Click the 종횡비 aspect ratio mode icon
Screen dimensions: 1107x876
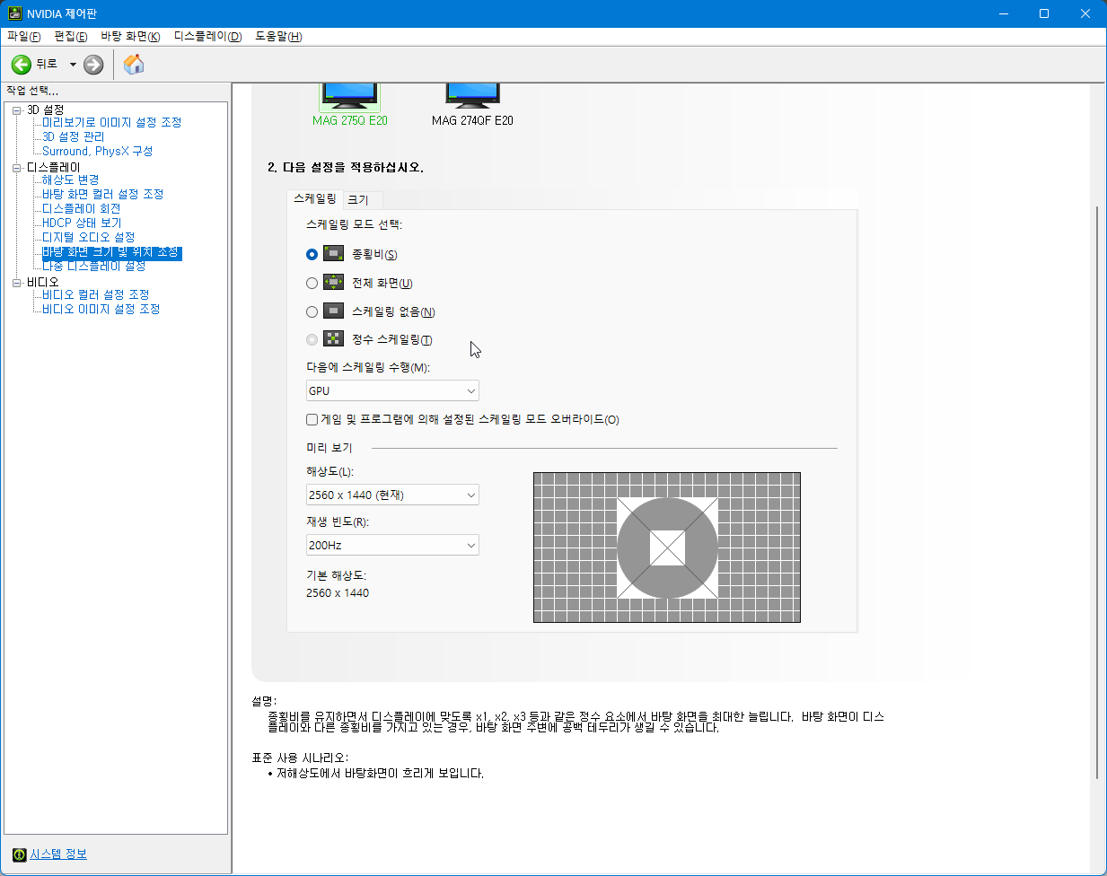tap(333, 254)
